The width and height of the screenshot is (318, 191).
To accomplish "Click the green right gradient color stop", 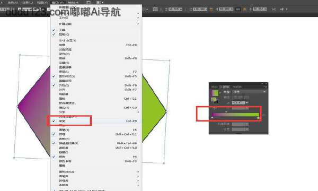I will 258,118.
